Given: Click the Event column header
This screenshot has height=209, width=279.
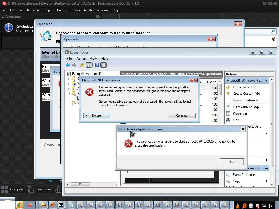Looking at the screenshot, I should pos(211,82).
